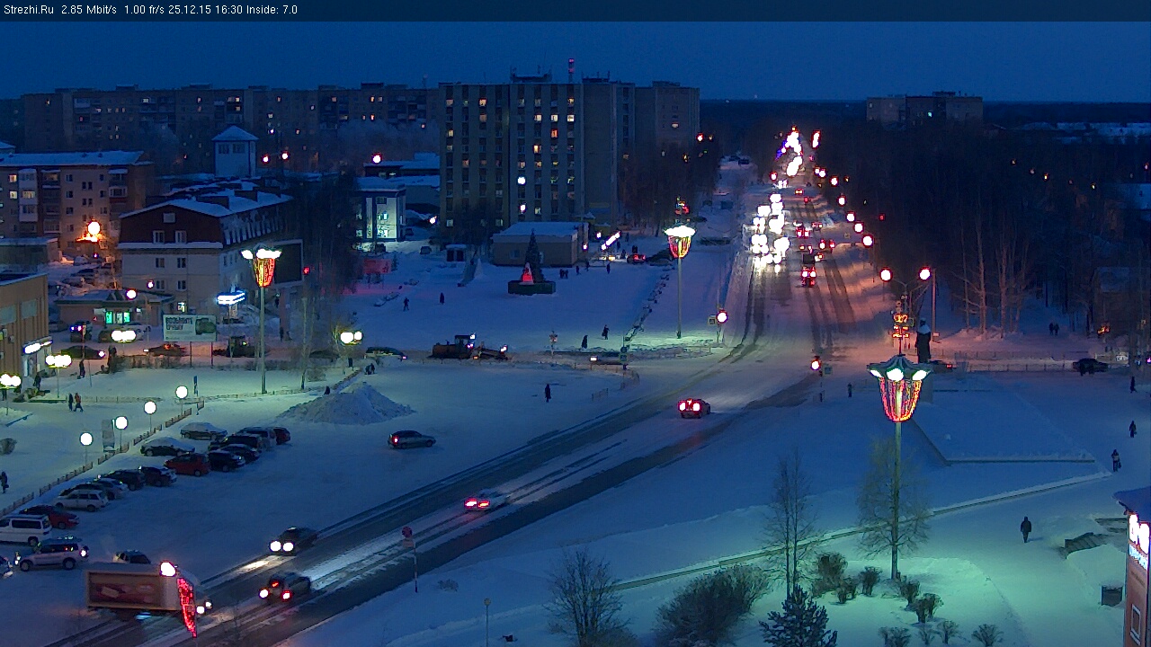Click the Strezhi.Ru overlay label

[x=29, y=10]
